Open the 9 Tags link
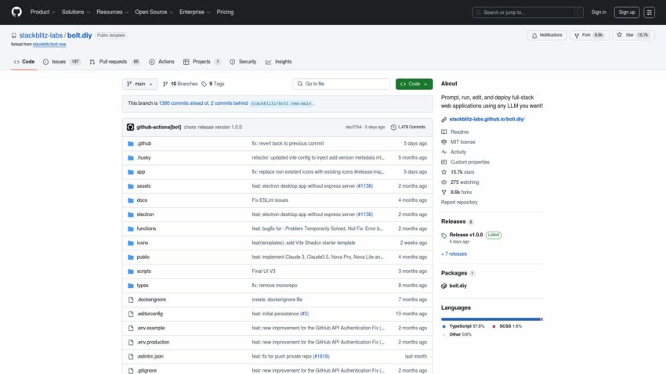This screenshot has width=666, height=374. pos(213,84)
